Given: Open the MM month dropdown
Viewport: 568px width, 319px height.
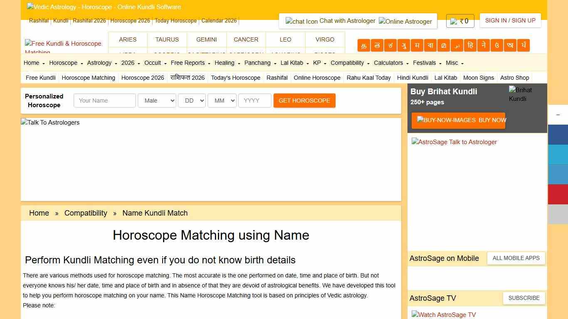Looking at the screenshot, I should (x=222, y=101).
